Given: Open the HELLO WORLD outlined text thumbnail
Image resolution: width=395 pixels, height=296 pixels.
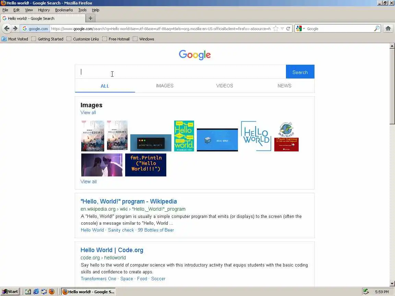Looking at the screenshot, I should tap(256, 136).
